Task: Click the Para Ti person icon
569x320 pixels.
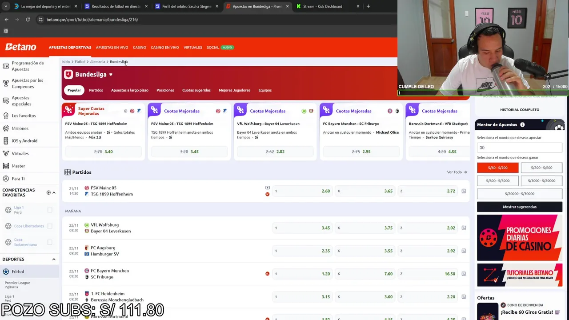Action: click(x=6, y=178)
